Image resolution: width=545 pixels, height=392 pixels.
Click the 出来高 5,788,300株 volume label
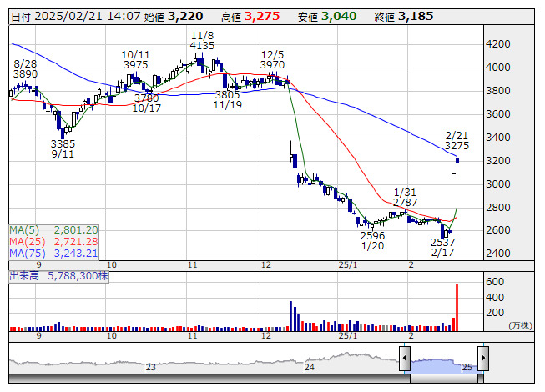(58, 276)
